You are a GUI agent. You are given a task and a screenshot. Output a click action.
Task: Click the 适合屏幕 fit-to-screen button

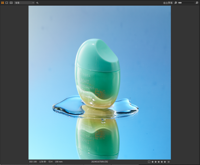click(168, 3)
